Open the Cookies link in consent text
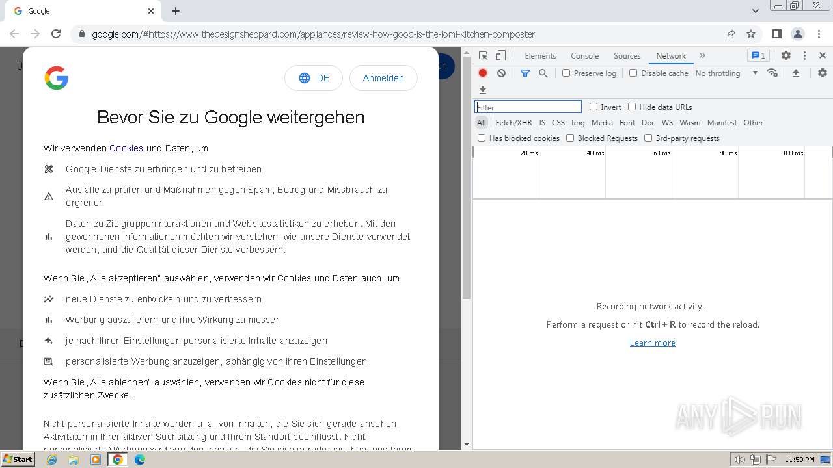This screenshot has width=833, height=468. [x=126, y=148]
